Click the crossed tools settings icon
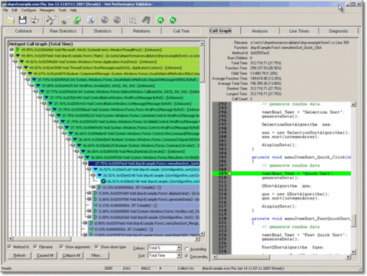 click(x=51, y=20)
